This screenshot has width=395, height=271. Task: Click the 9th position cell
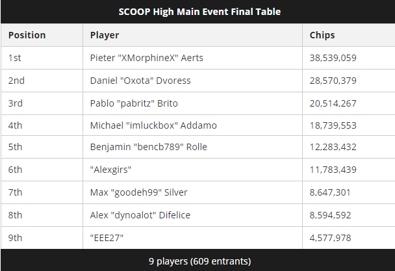[16, 238]
